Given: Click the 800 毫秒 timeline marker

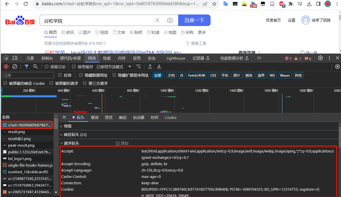Looking at the screenshot, I should (x=133, y=91).
